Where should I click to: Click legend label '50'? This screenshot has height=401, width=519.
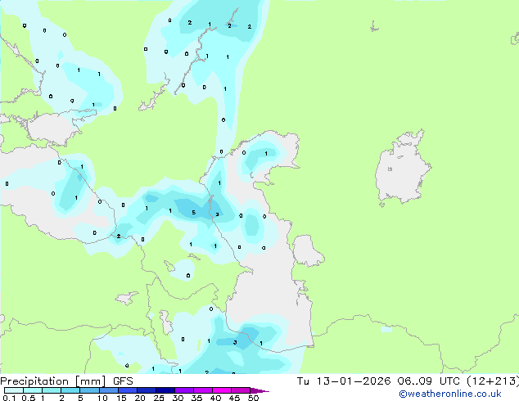253,398
